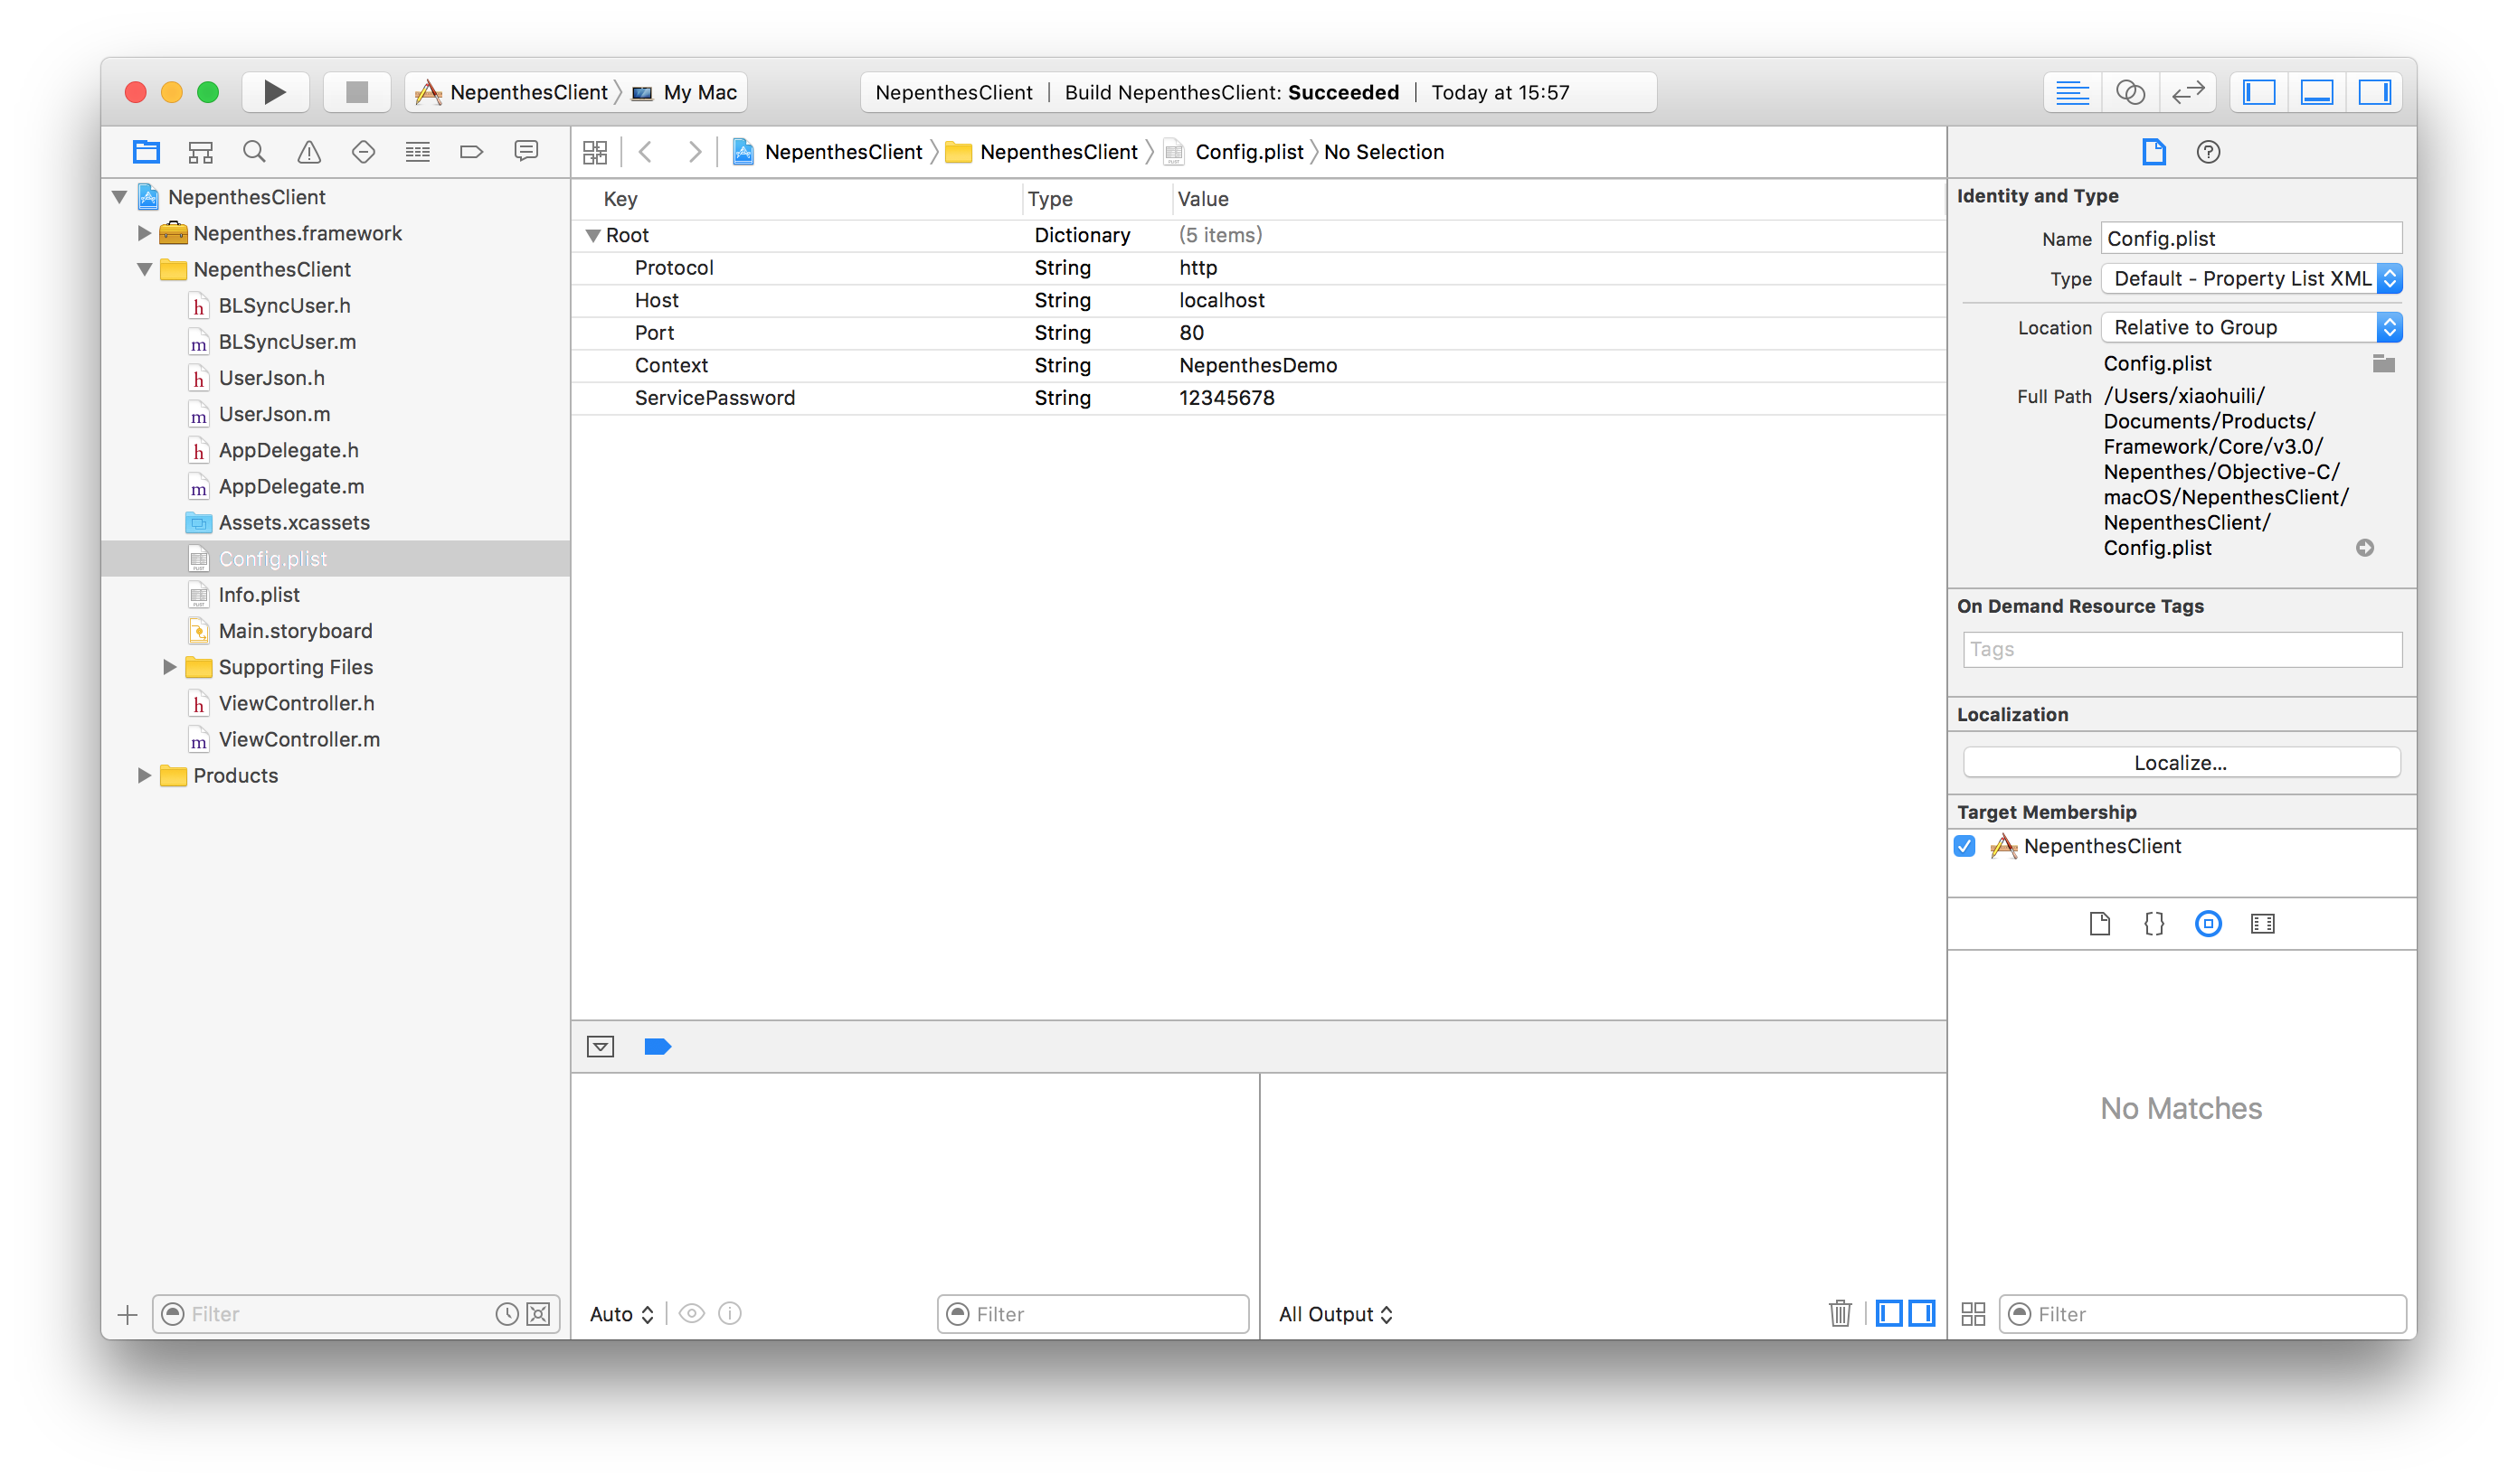Collapse the Root dictionary row

pyautogui.click(x=592, y=236)
